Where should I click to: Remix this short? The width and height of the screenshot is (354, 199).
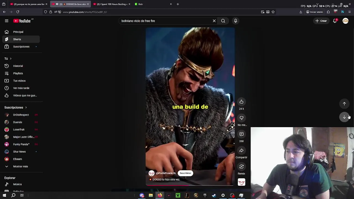pos(241,166)
